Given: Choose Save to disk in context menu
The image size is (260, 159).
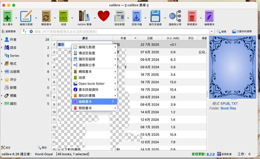Looking at the screenshot, I should pyautogui.click(x=94, y=59).
